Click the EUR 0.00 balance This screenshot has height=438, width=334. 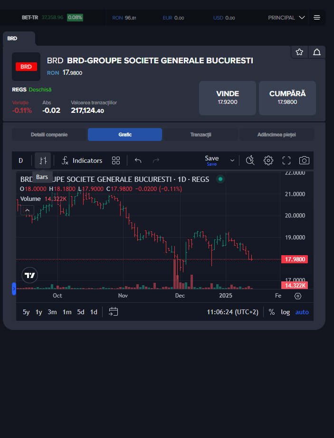[173, 18]
